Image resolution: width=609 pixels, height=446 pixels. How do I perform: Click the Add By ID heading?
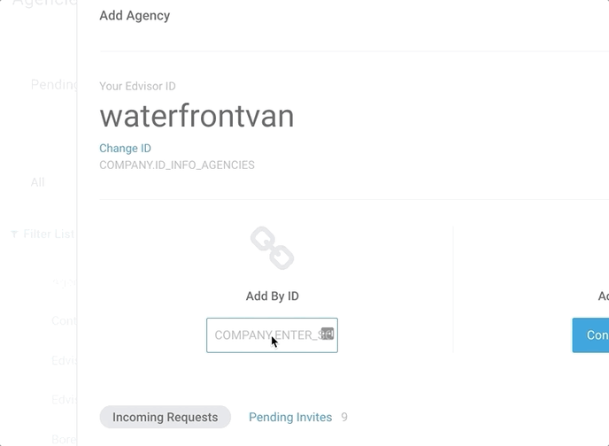pos(273,296)
